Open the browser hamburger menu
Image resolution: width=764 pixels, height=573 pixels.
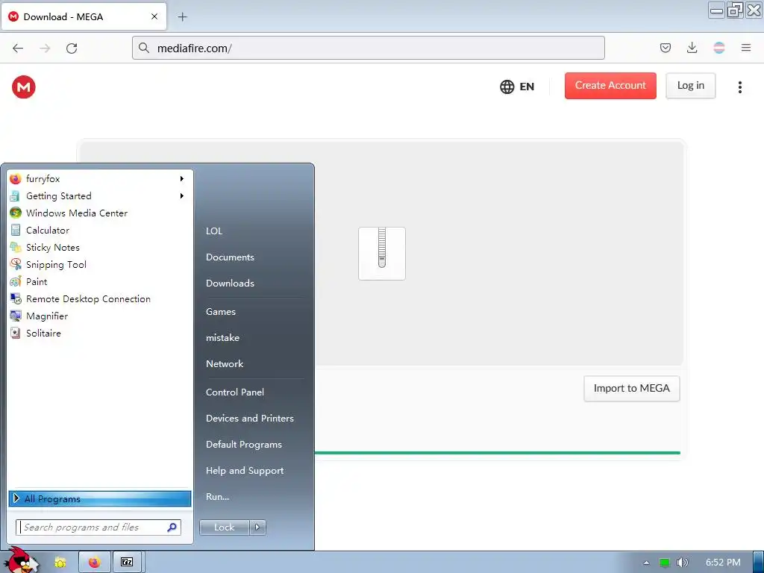[745, 48]
